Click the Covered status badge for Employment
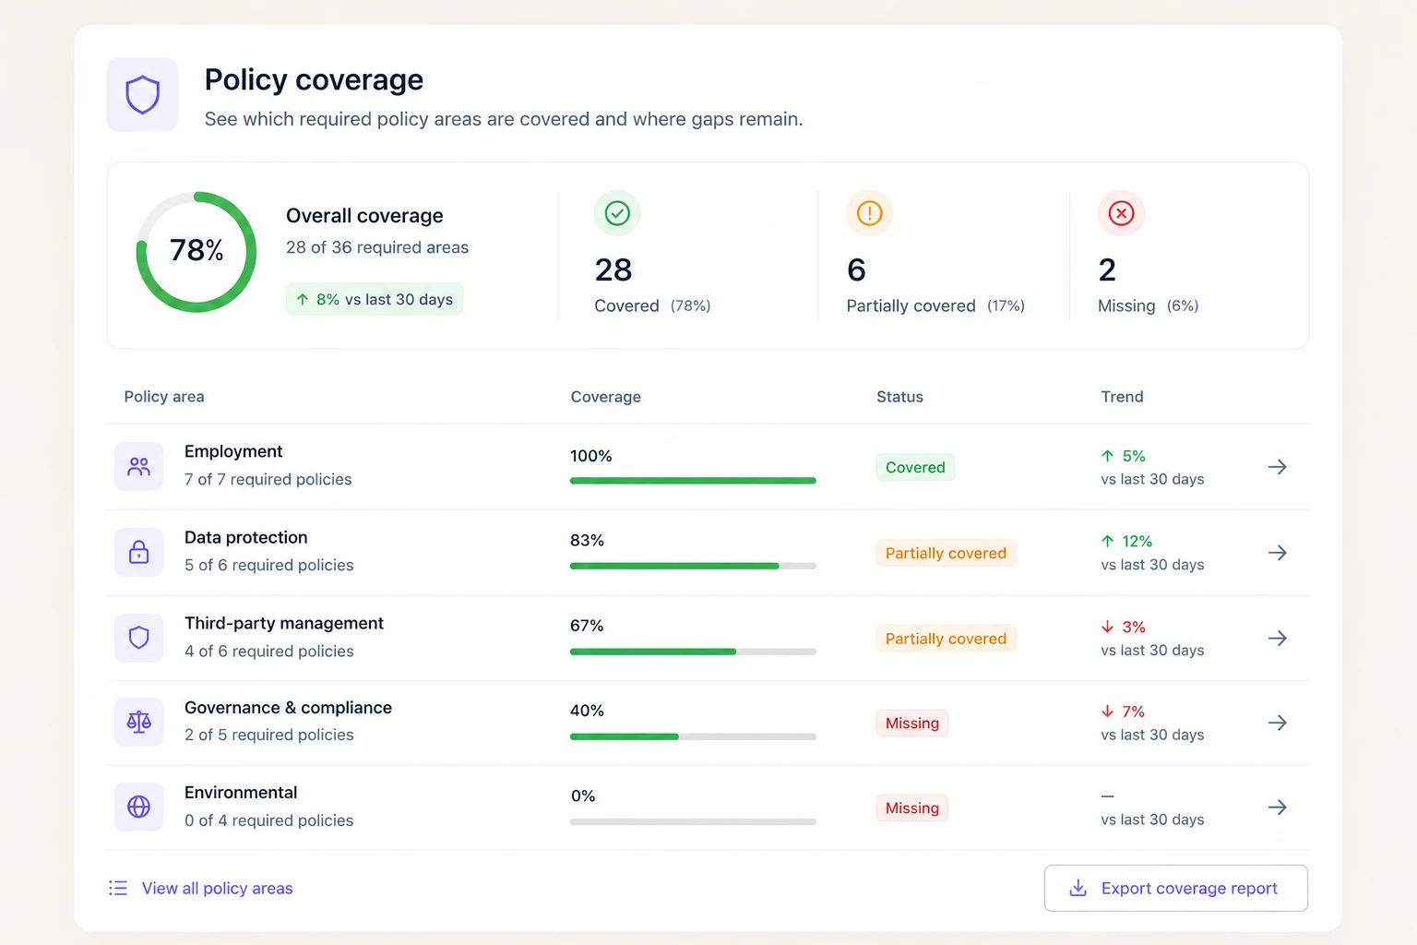 click(x=915, y=467)
